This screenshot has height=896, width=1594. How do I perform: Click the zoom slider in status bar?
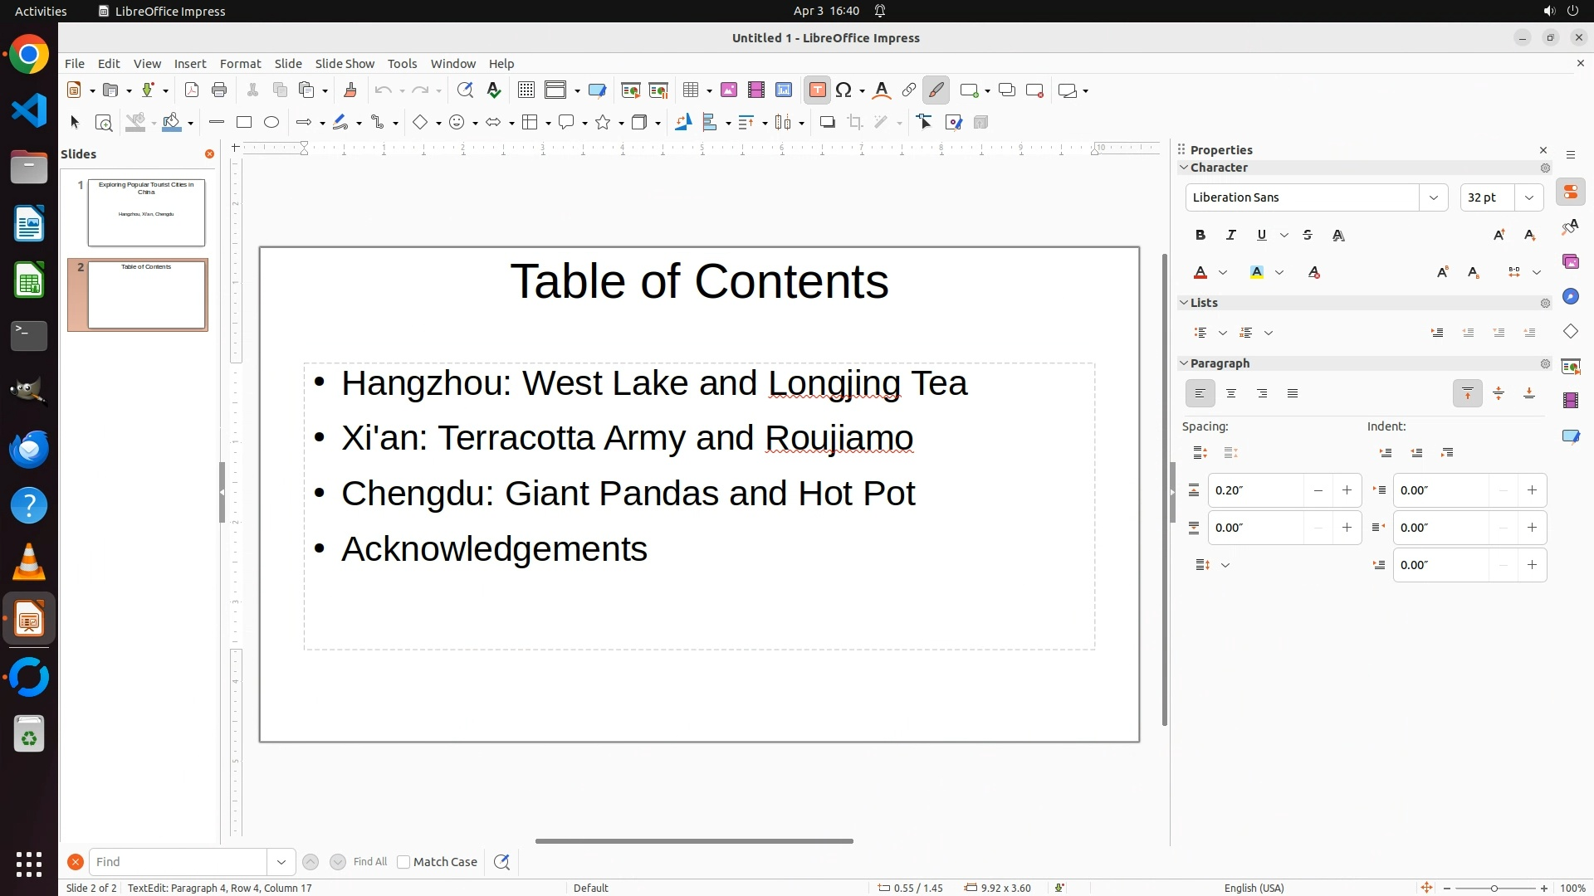[x=1494, y=888]
